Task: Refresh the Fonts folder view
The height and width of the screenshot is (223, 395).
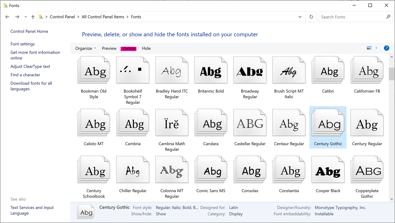Action: [x=311, y=17]
